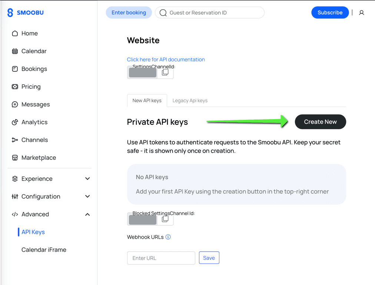The image size is (375, 285).
Task: Click the Subscribe button
Action: click(x=330, y=13)
